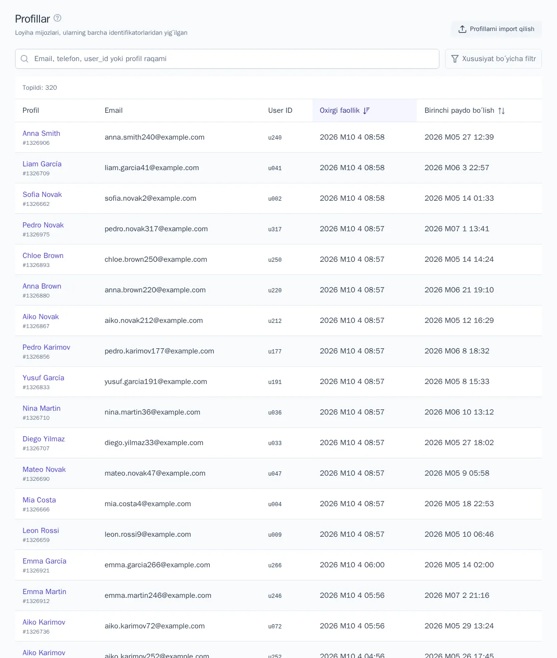The width and height of the screenshot is (557, 658).
Task: Click the sort icon beside Oxirgi faollik
Action: (x=366, y=110)
